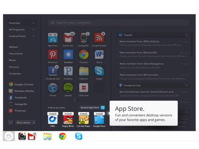
Task: Open Facebook Lite app icon
Action: pyautogui.click(x=53, y=71)
